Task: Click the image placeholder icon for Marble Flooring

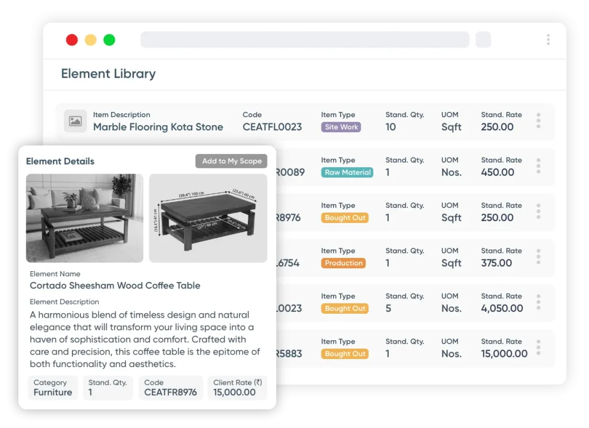Action: (x=75, y=121)
